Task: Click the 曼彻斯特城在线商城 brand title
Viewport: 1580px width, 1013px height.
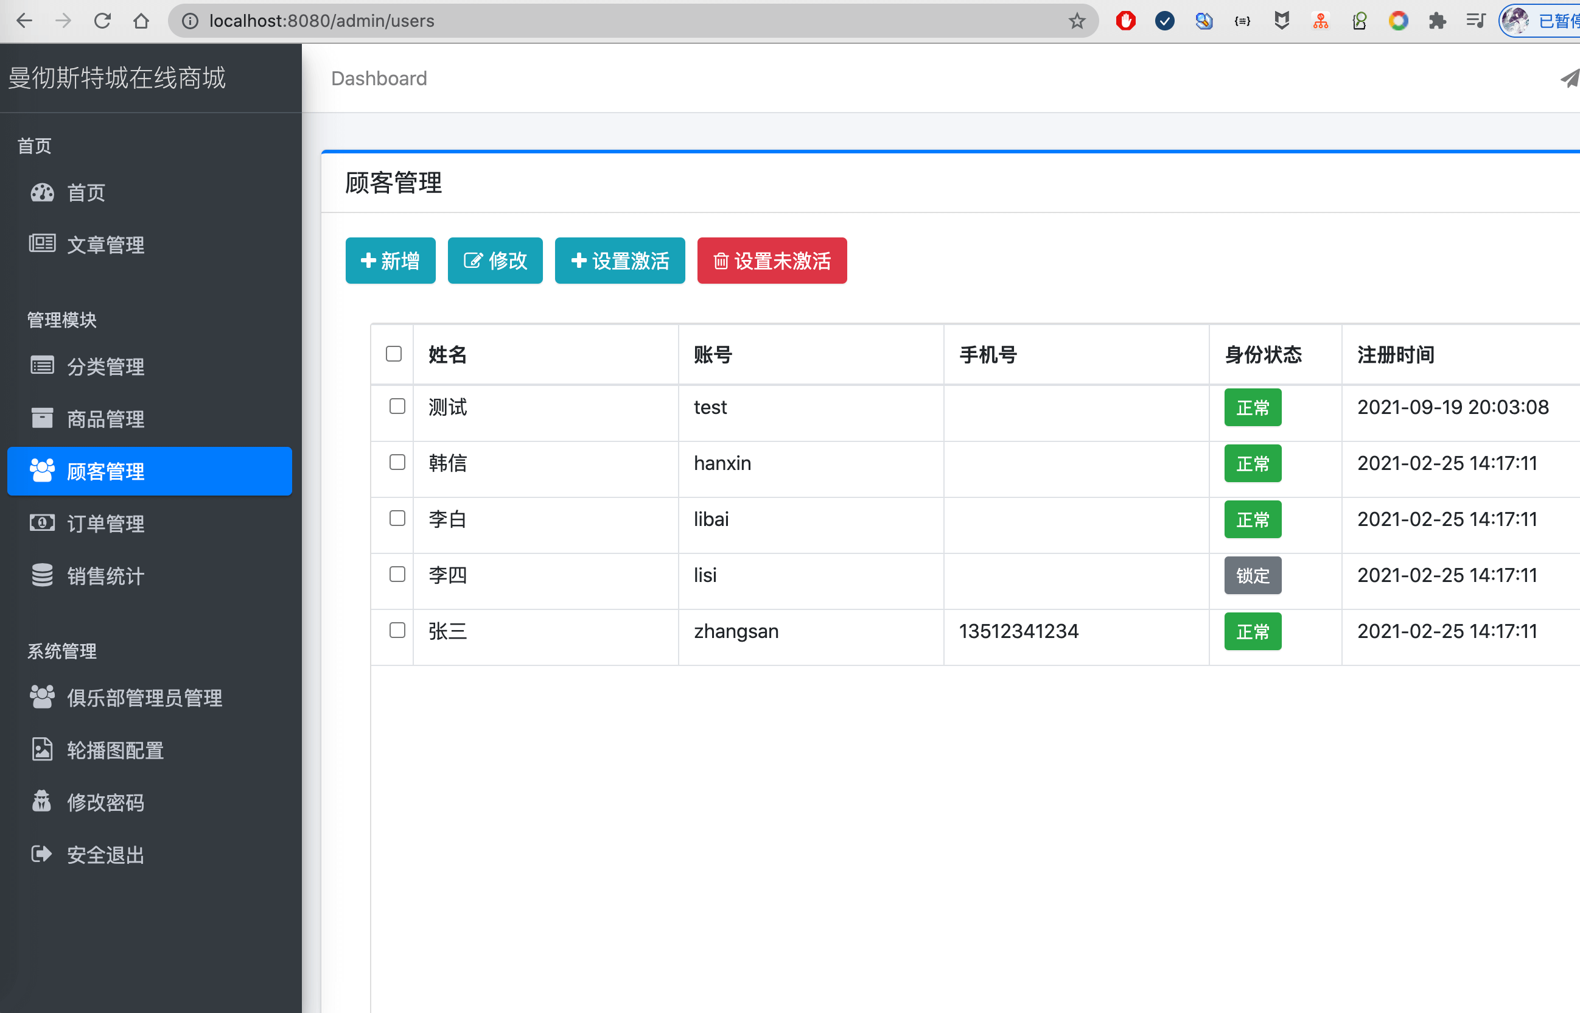Action: (x=117, y=78)
